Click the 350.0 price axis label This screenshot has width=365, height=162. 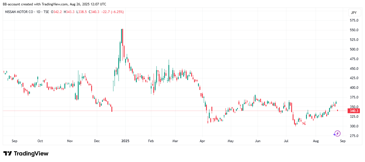354,107
